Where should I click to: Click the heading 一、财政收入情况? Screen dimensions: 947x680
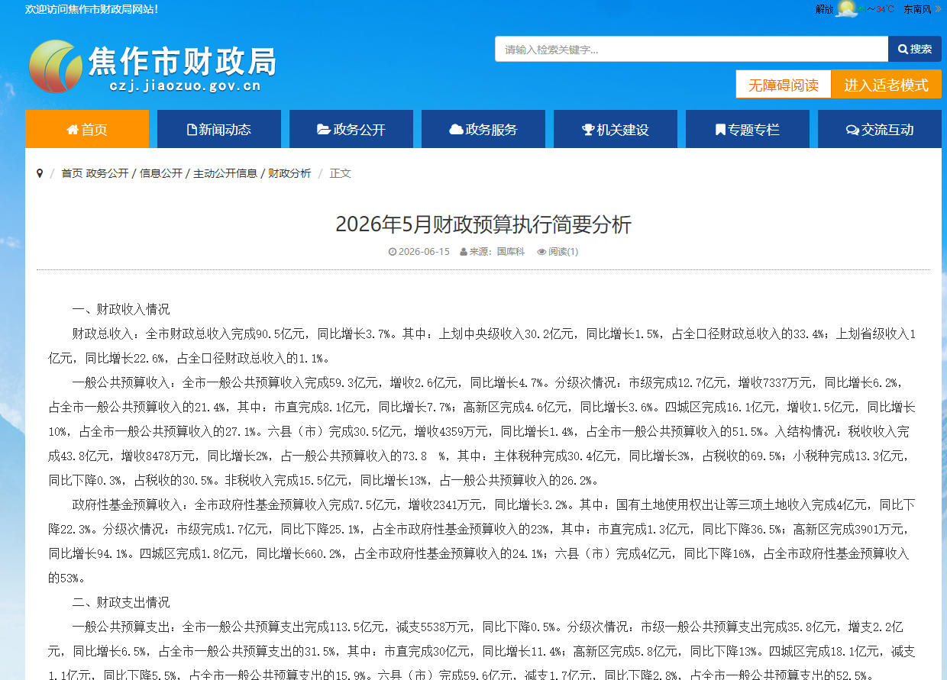coord(121,309)
